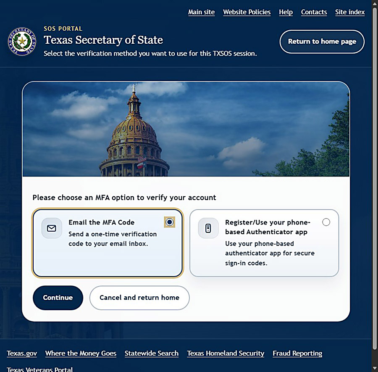
Task: Click the Continue button
Action: tap(58, 298)
